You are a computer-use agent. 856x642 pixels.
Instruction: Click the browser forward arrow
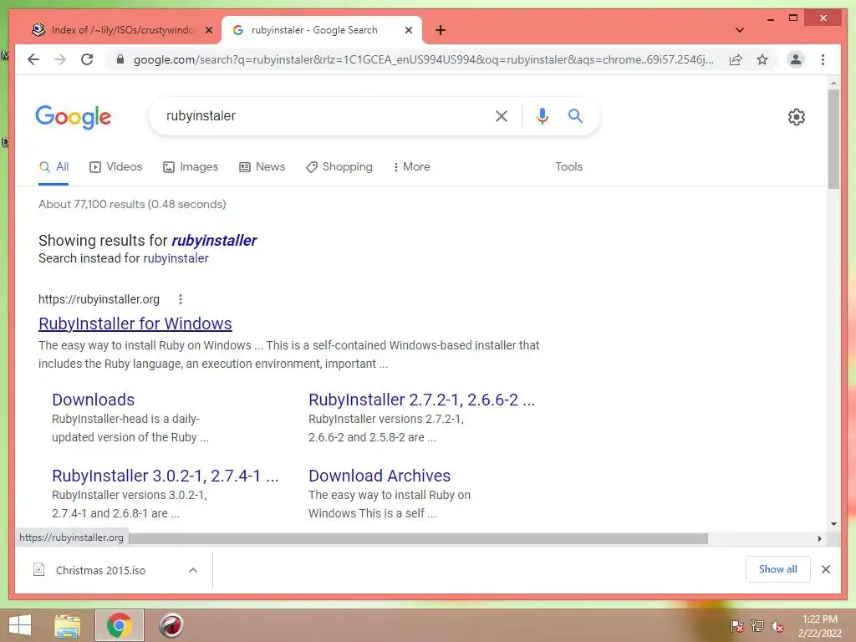[x=60, y=59]
